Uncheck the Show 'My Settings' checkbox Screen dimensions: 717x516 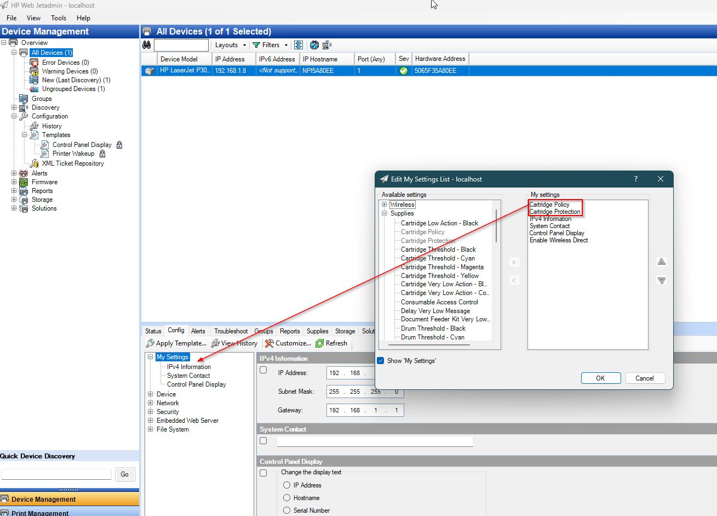pyautogui.click(x=381, y=361)
